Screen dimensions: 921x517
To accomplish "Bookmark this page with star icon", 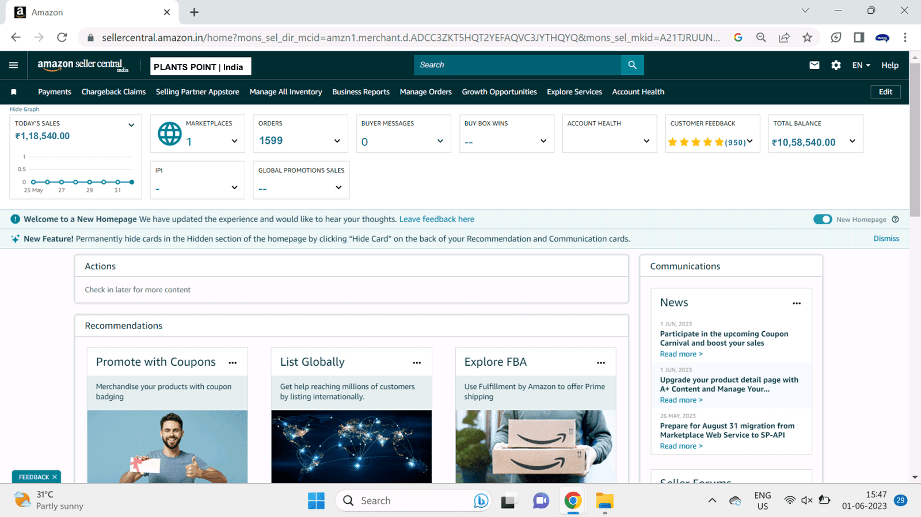I will pos(807,37).
